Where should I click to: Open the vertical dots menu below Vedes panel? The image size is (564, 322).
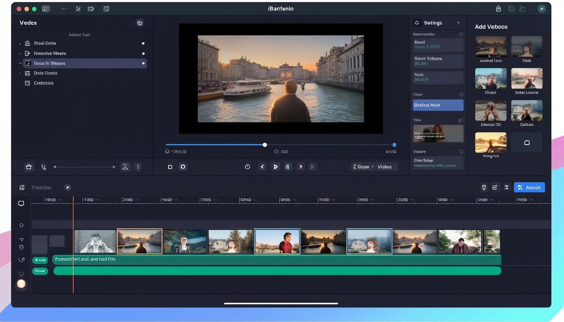(138, 167)
